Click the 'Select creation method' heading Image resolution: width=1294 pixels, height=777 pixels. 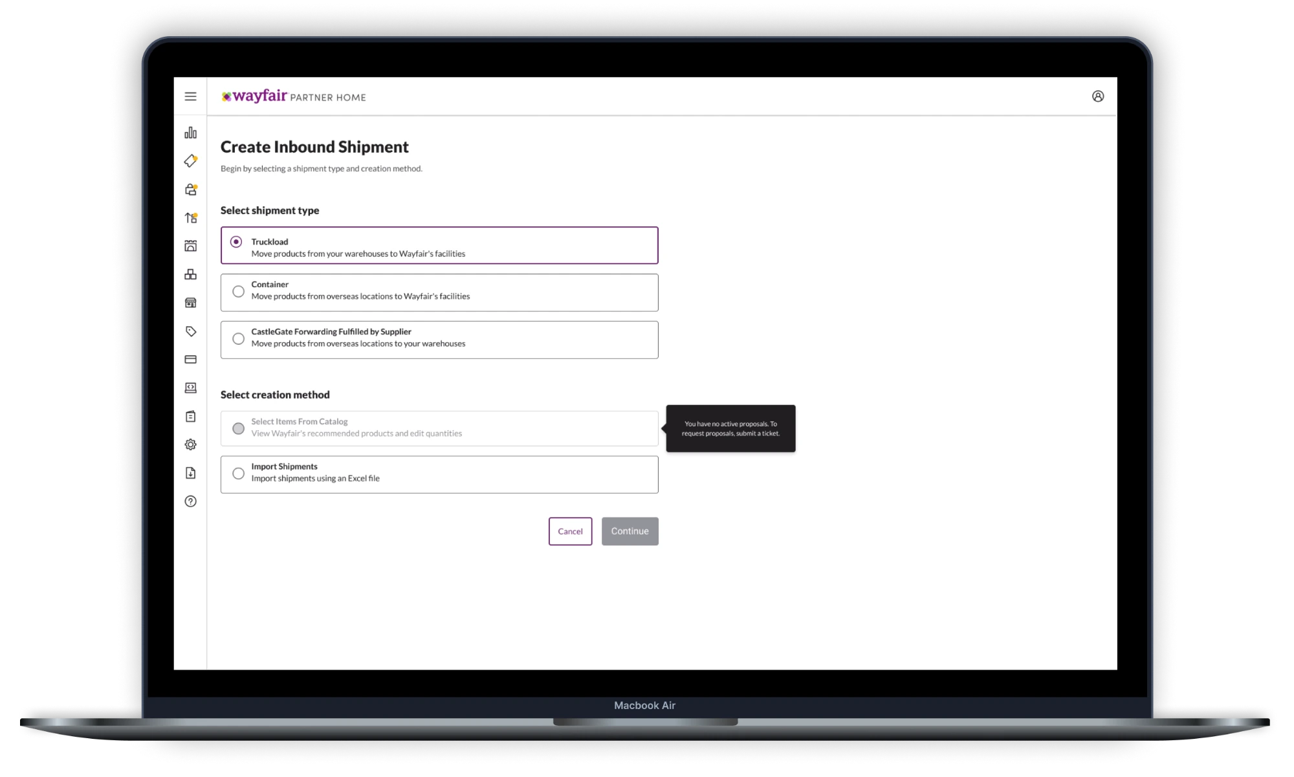pos(275,395)
